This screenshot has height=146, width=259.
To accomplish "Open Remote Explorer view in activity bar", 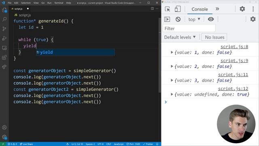I will tap(4, 48).
